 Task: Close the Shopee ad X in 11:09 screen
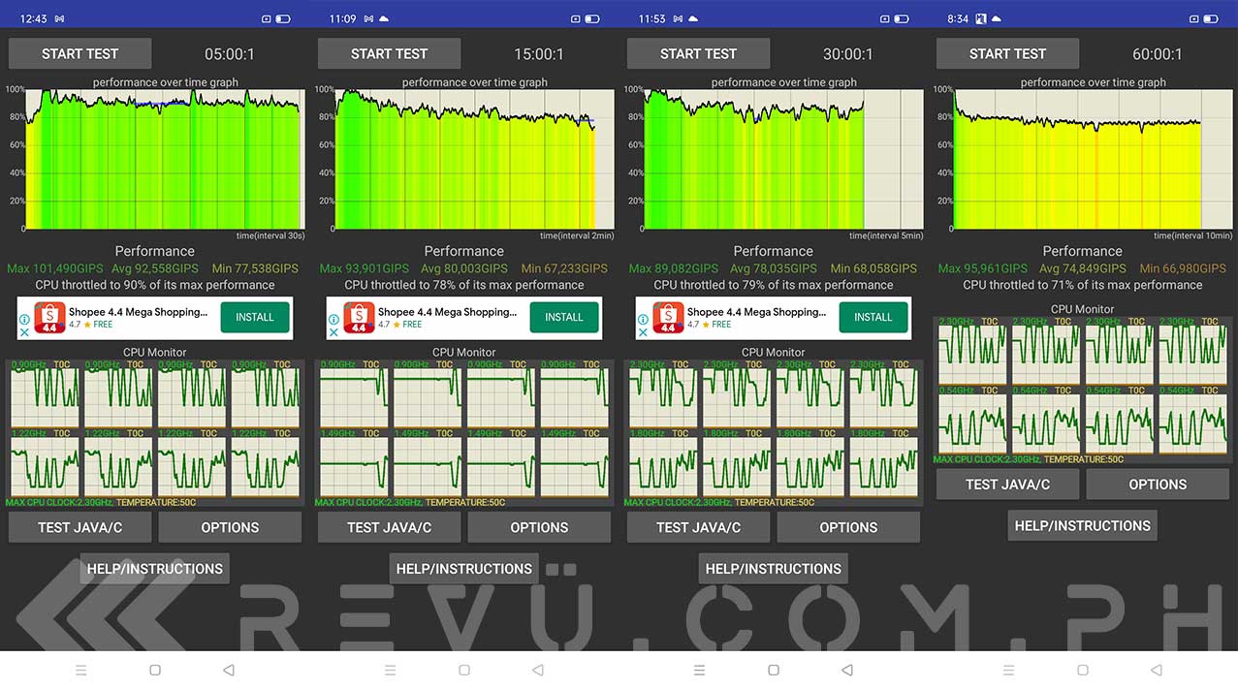point(333,331)
